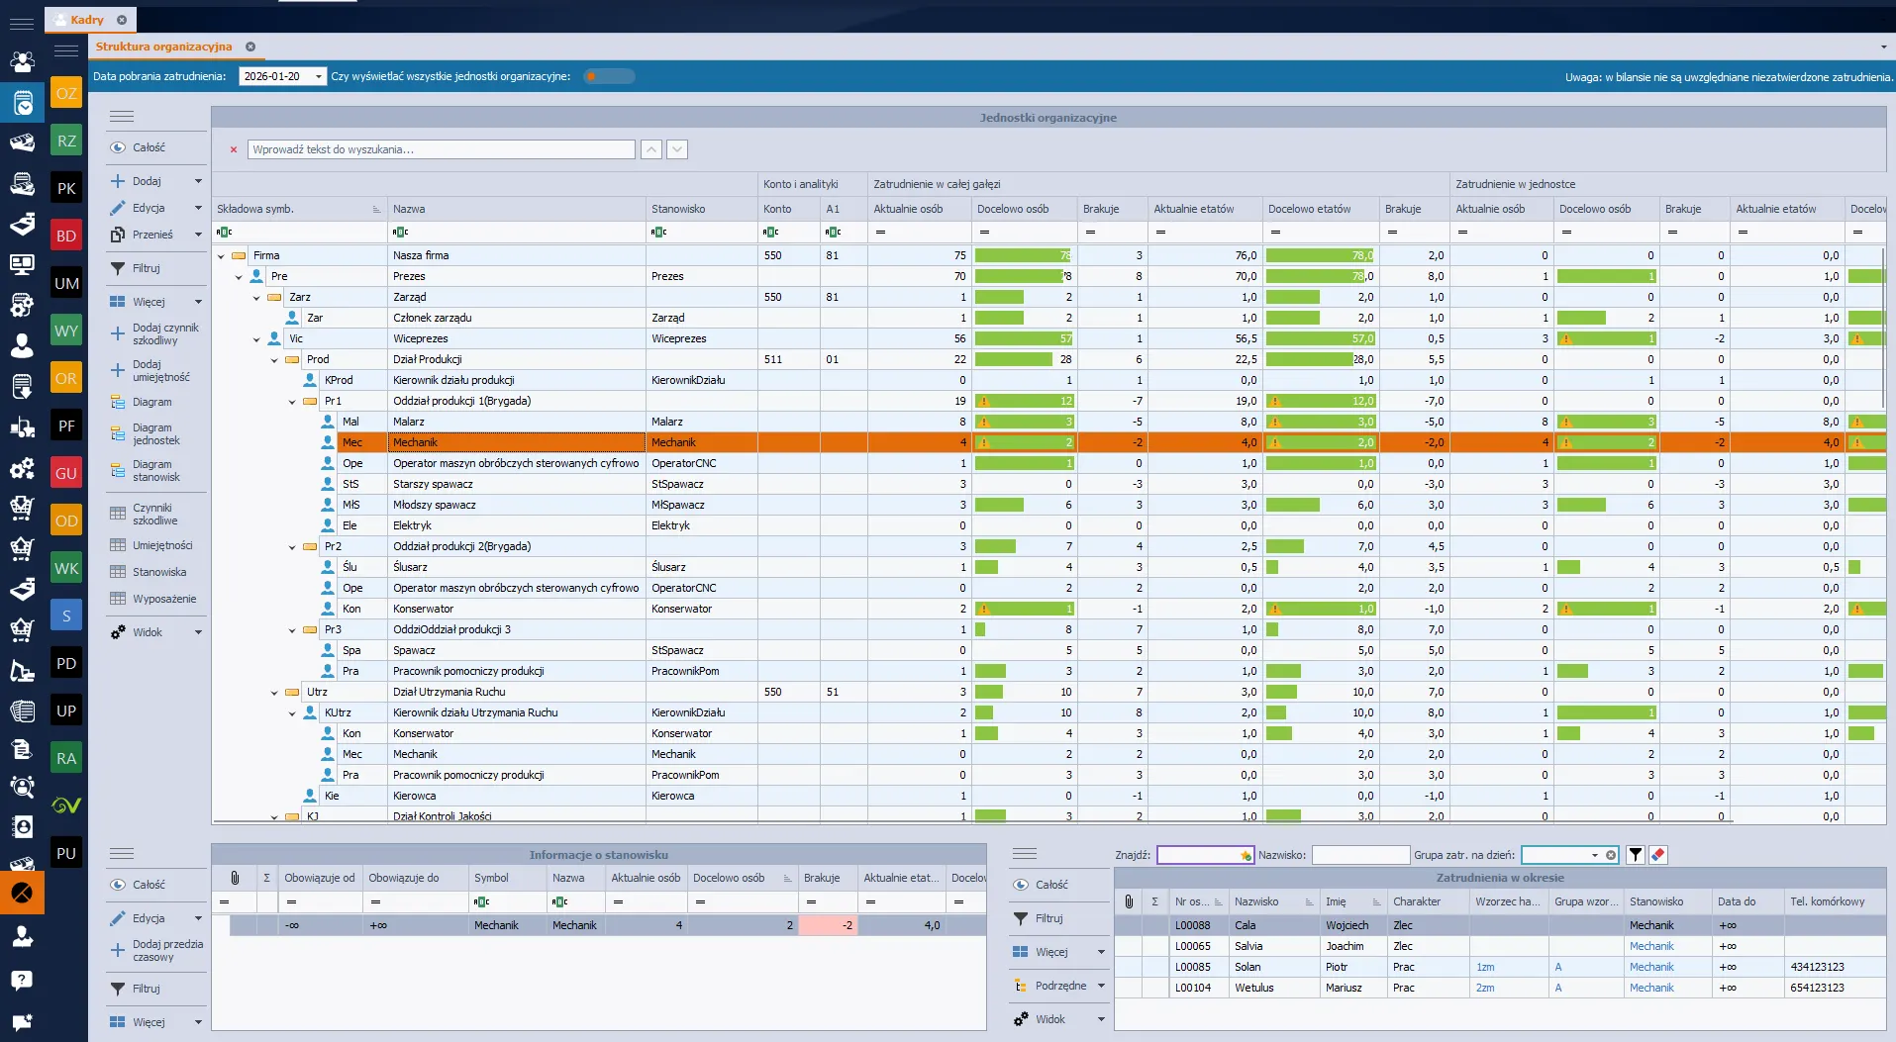Viewport: 1896px width, 1042px height.
Task: Clear filters with the eraser icon
Action: click(1658, 855)
